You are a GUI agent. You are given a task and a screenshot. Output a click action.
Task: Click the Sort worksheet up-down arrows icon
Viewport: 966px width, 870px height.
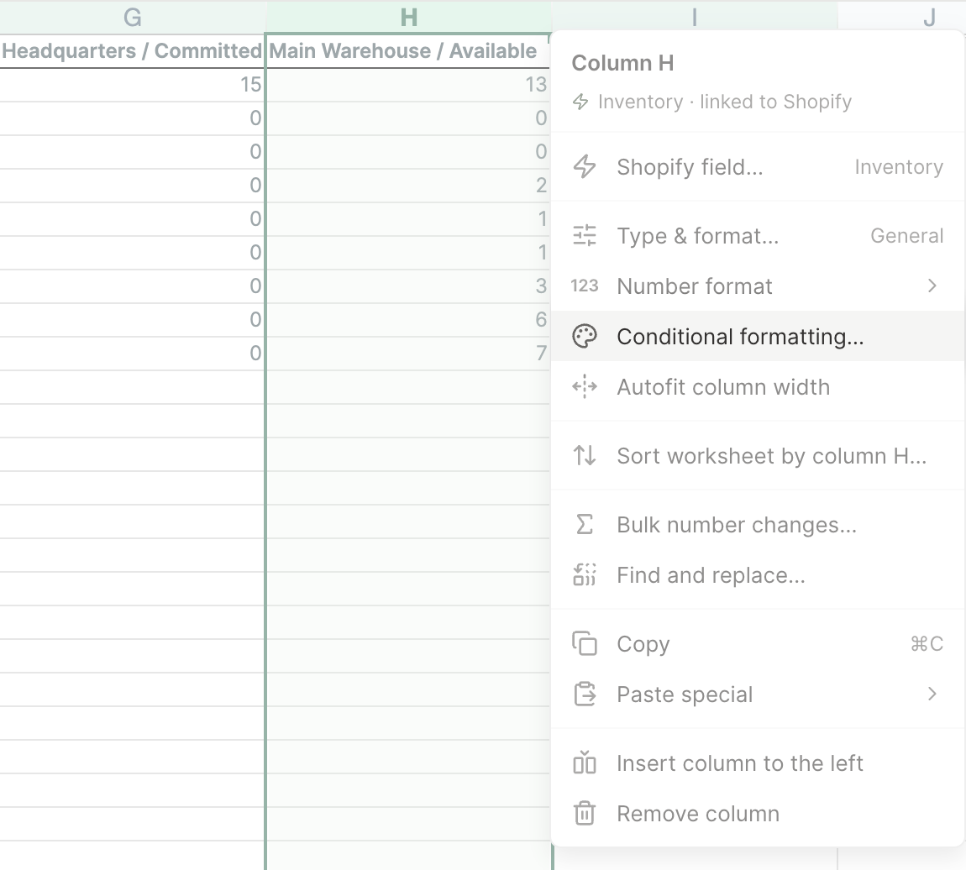tap(584, 456)
